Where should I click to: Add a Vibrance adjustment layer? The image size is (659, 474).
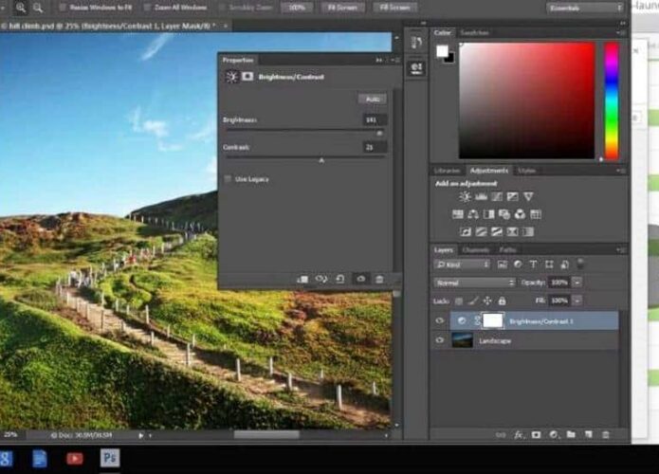(528, 196)
